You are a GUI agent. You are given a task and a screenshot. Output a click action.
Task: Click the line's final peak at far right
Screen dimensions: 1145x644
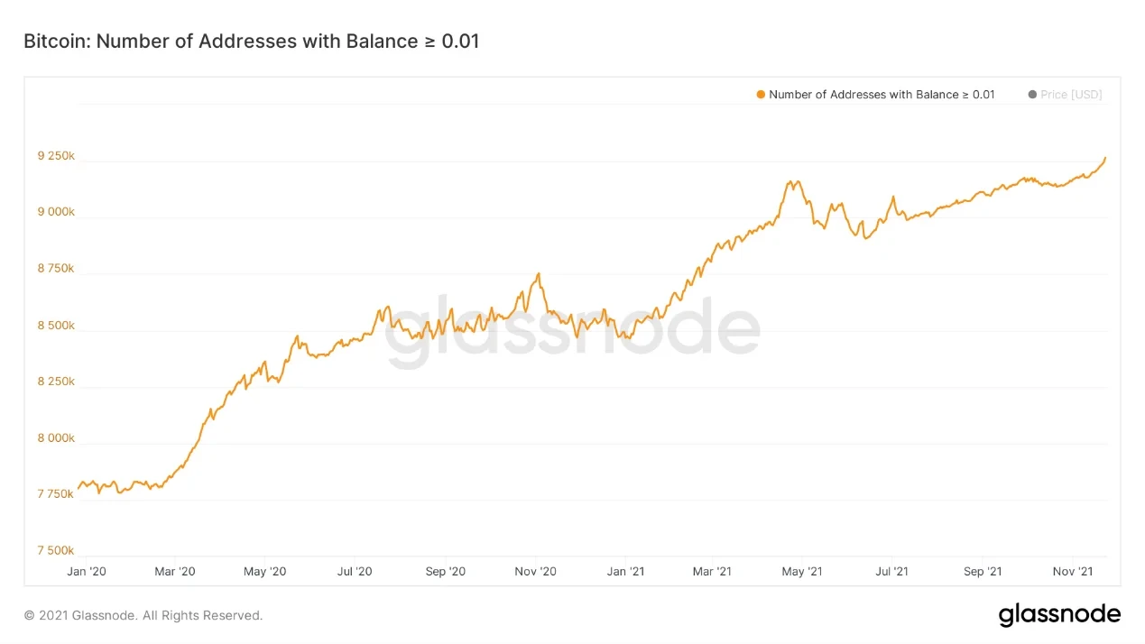pos(1105,158)
